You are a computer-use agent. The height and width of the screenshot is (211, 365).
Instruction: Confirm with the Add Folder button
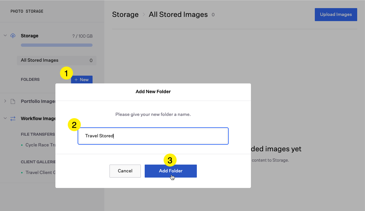tap(170, 171)
